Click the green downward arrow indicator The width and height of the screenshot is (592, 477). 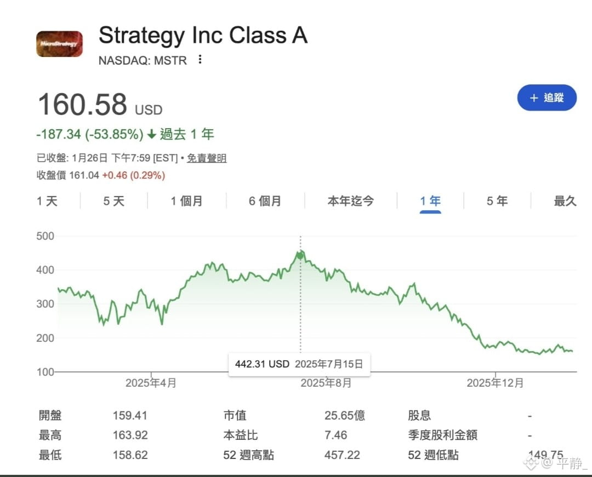152,134
